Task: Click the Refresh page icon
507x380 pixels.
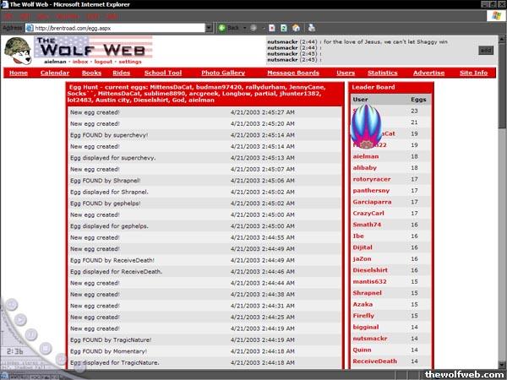Action: (x=283, y=28)
